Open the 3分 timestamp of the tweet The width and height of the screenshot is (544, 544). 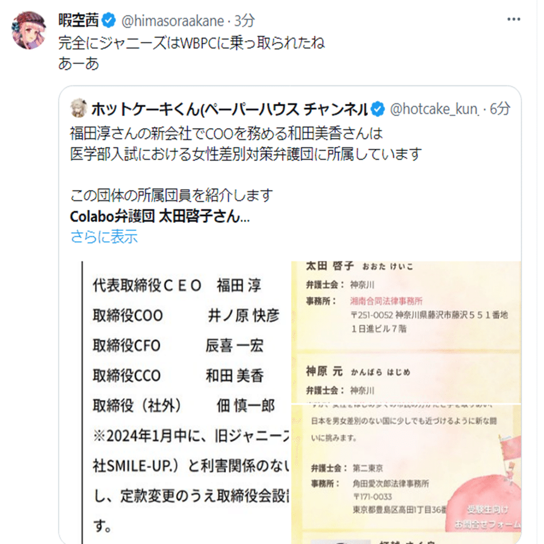(245, 21)
